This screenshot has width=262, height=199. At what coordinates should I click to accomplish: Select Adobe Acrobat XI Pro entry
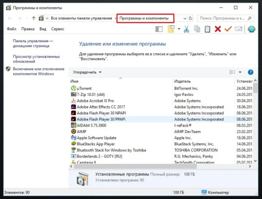pos(161,101)
